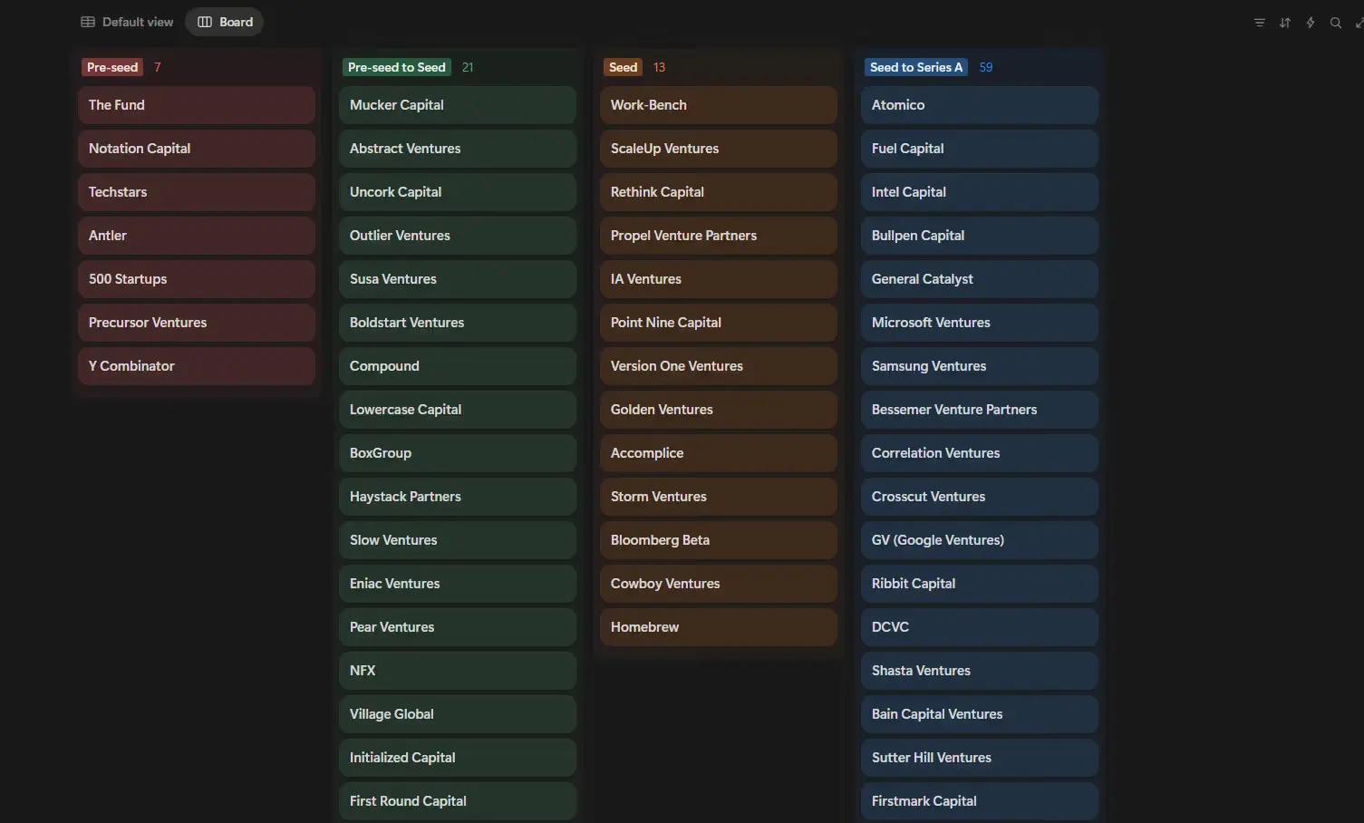
Task: Click the card count next to Seed column
Action: 659,66
